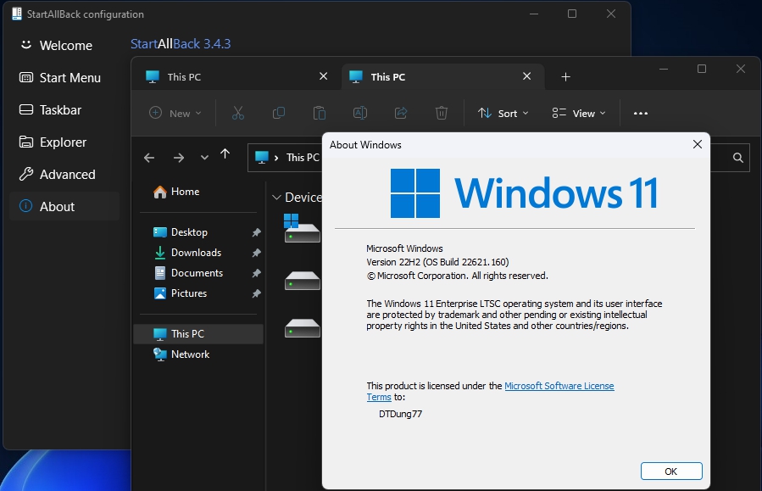The height and width of the screenshot is (491, 762).
Task: Select the third drive icon
Action: coord(303,328)
